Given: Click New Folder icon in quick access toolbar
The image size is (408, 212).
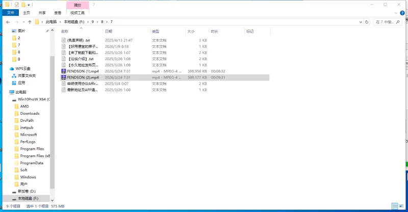Looking at the screenshot, I should point(23,5).
